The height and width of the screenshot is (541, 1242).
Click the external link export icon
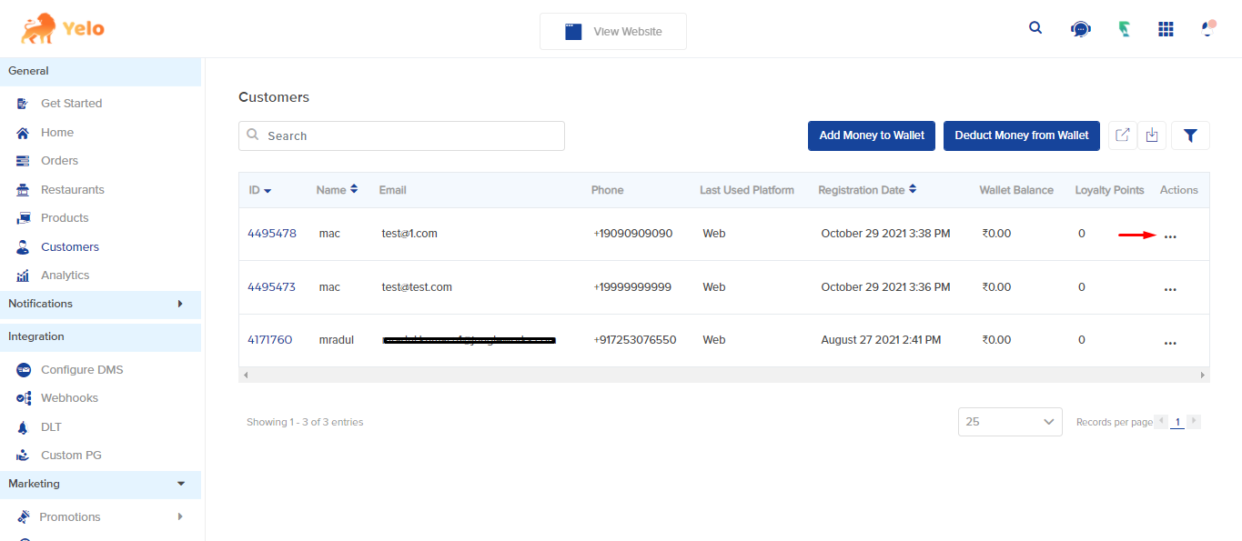[1123, 135]
